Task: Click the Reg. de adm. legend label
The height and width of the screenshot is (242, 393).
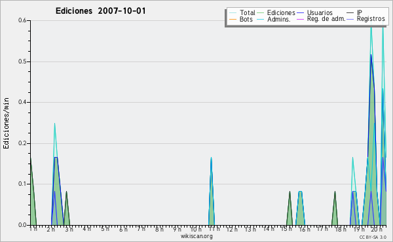Action: [x=326, y=19]
